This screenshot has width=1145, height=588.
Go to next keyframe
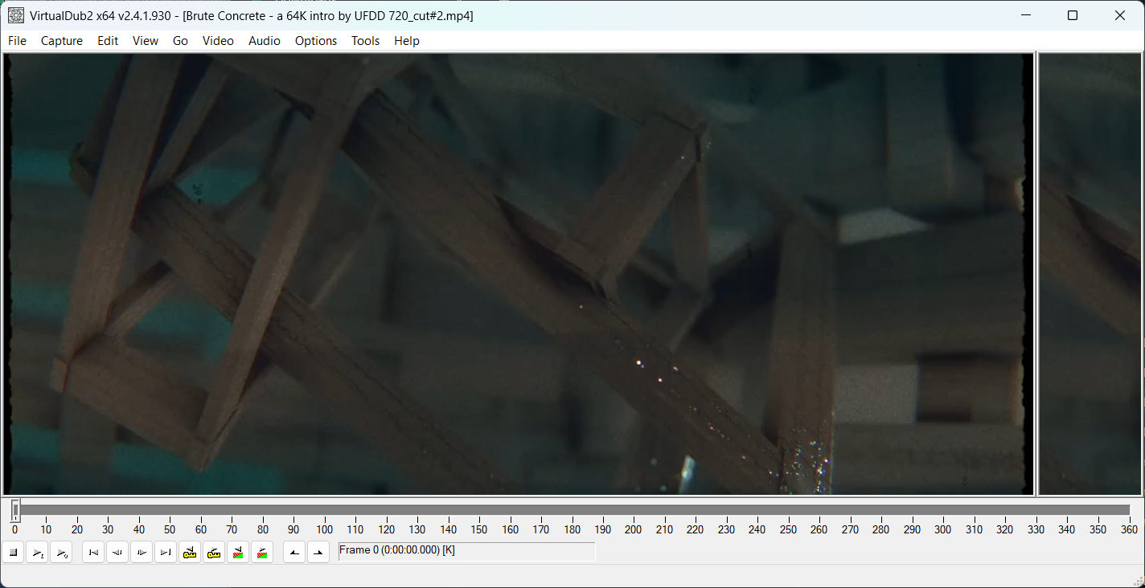tap(214, 552)
